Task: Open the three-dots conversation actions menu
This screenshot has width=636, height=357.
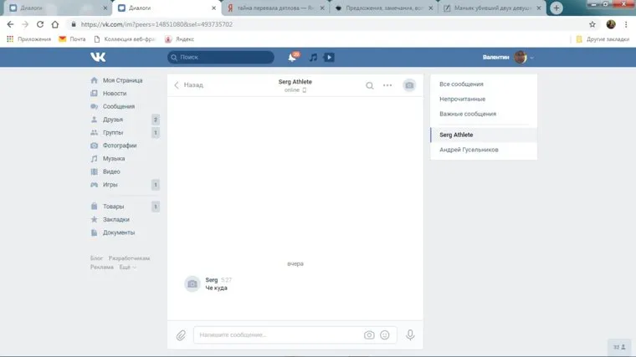Action: click(x=387, y=85)
